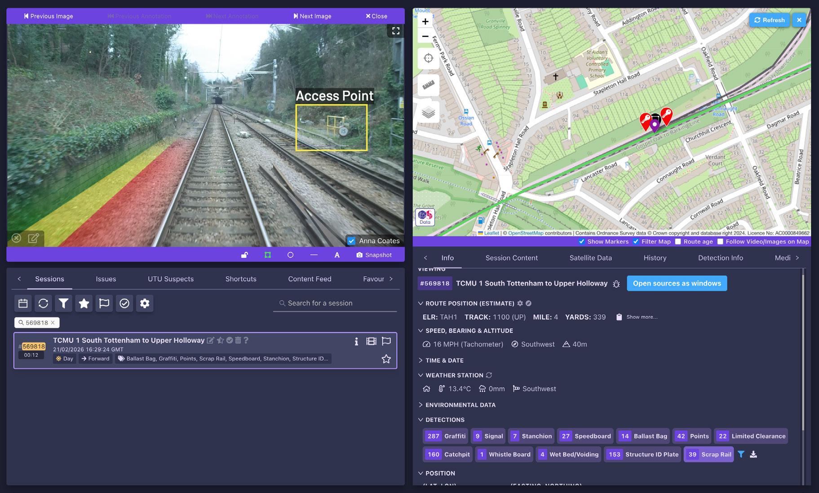
Task: Open the History tab
Action: (655, 258)
